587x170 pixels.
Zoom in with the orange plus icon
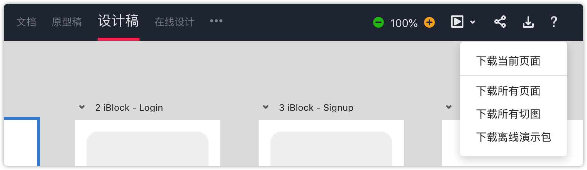pos(429,22)
